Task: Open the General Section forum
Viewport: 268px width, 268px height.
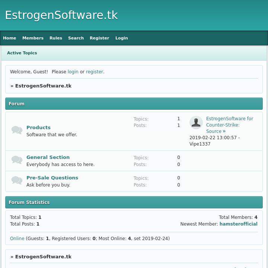Action: click(48, 157)
